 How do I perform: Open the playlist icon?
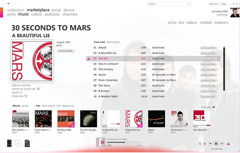[27, 143]
